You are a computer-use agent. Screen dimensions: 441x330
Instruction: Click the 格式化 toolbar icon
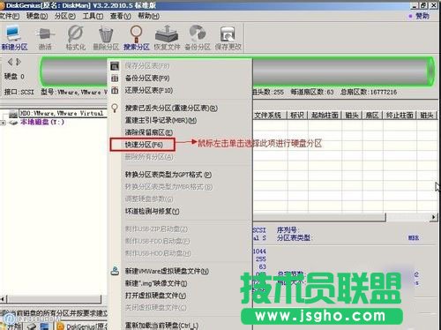point(76,38)
